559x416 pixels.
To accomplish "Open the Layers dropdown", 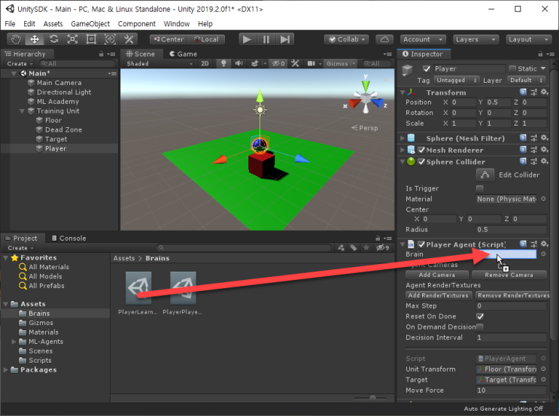I will (472, 39).
